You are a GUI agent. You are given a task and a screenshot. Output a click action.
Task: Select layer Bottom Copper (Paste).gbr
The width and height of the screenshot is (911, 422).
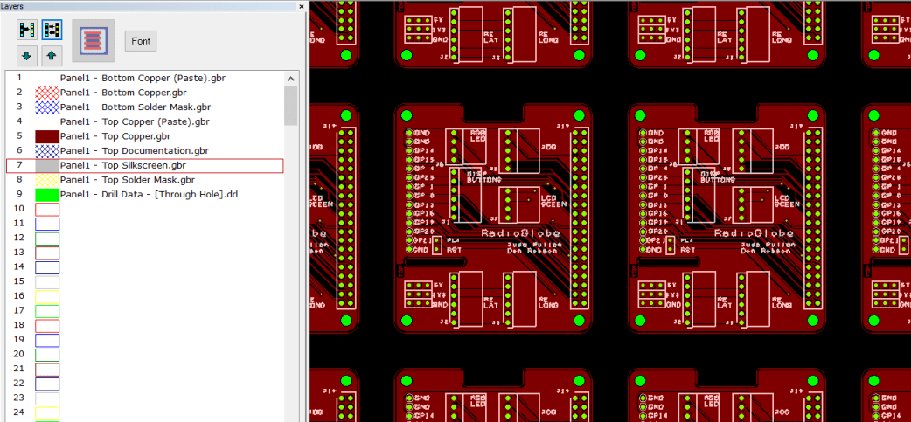pyautogui.click(x=143, y=78)
